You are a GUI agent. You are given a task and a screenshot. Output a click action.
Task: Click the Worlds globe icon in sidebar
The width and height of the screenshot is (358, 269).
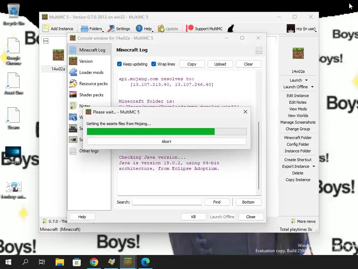pyautogui.click(x=73, y=117)
